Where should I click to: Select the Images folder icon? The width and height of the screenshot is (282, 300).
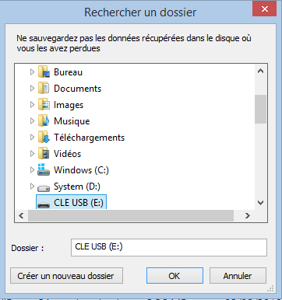44,105
